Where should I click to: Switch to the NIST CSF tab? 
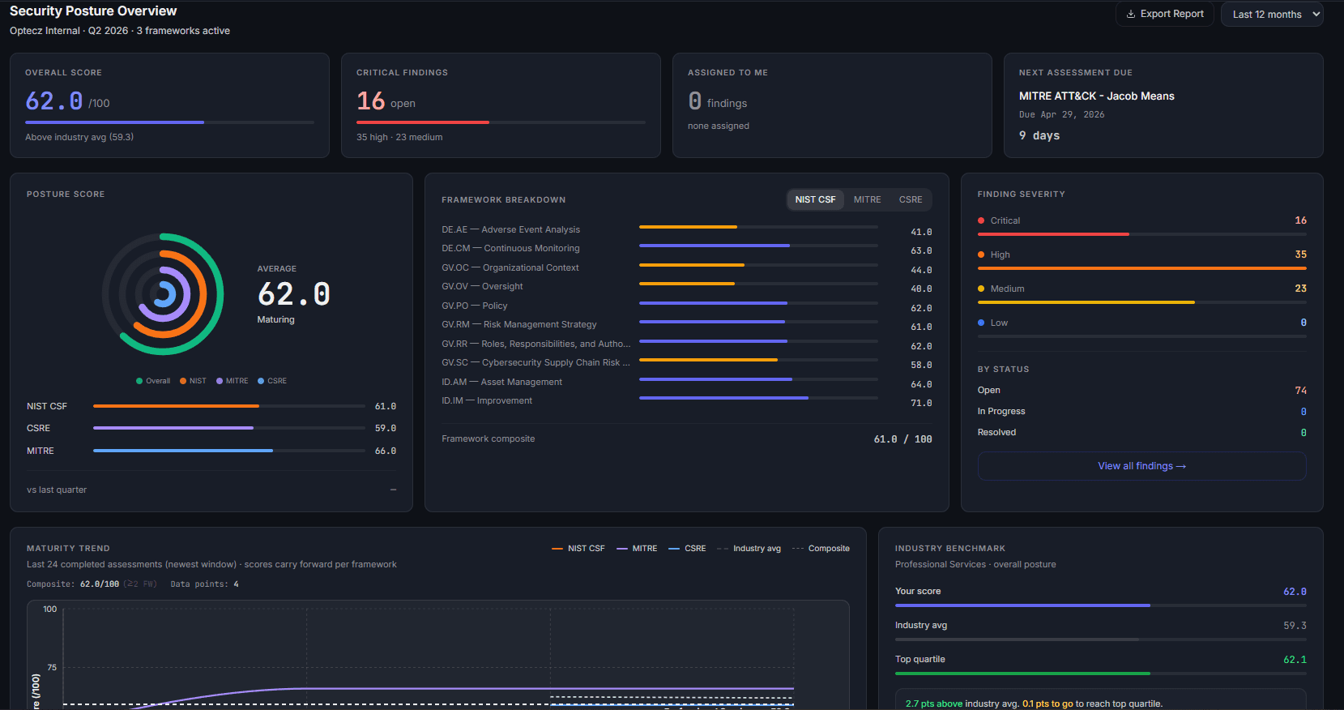(815, 199)
